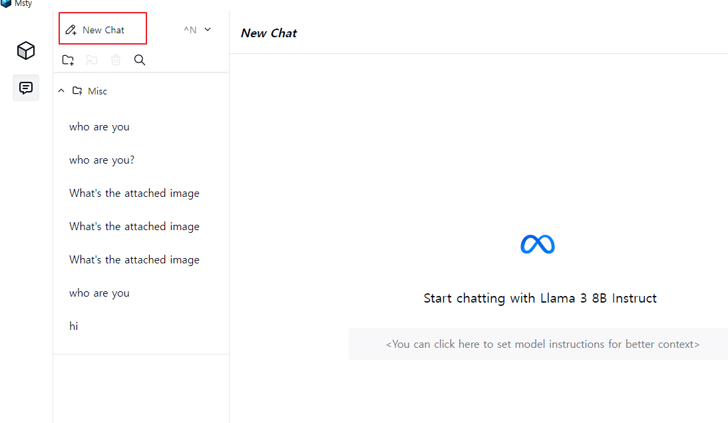Viewport: 728px width, 423px height.
Task: Select the chats icon in the sidebar
Action: click(26, 88)
